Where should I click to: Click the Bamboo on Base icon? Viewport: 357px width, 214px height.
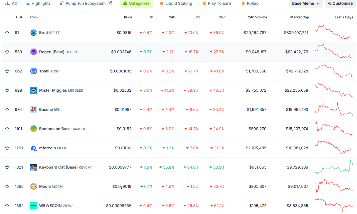33,129
